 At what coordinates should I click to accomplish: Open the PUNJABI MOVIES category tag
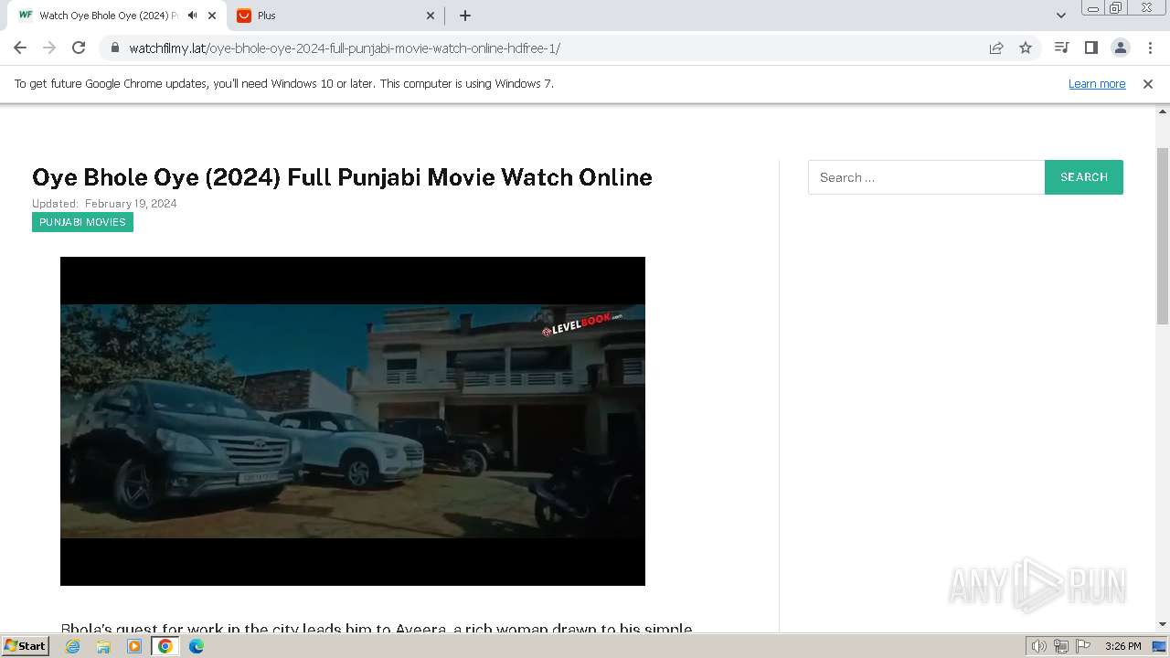pos(82,222)
